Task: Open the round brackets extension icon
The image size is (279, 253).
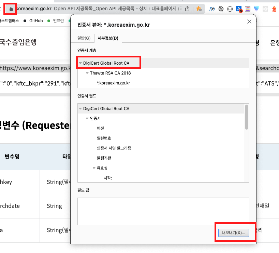Action: 230,9
